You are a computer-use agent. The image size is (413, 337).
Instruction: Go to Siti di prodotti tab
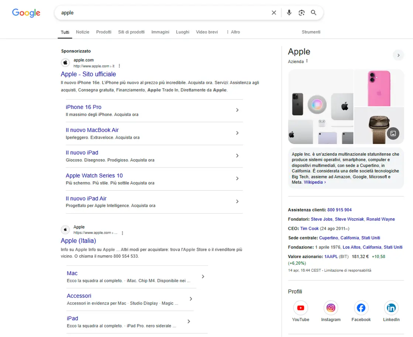(x=131, y=32)
